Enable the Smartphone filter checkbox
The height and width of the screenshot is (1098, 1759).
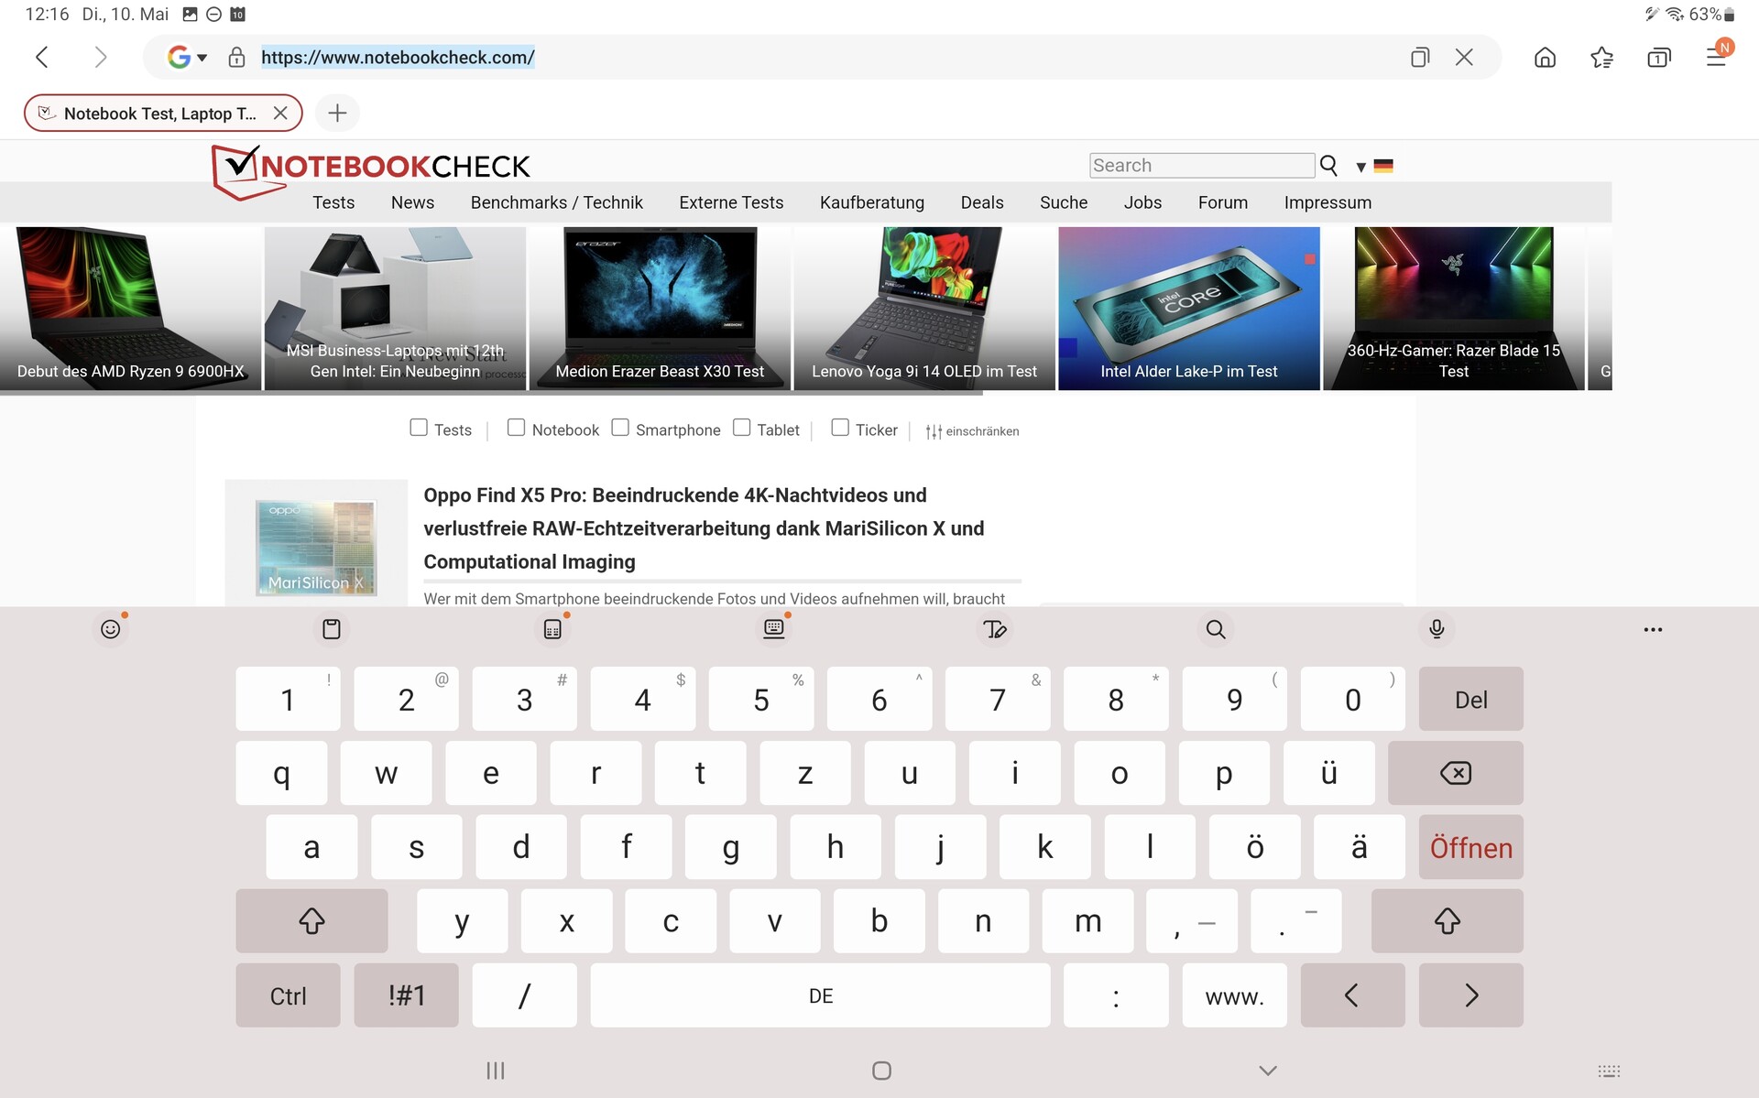tap(620, 428)
